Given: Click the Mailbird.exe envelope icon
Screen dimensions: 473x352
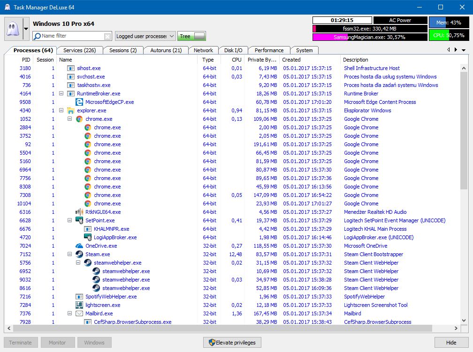Looking at the screenshot, I should click(x=79, y=313).
